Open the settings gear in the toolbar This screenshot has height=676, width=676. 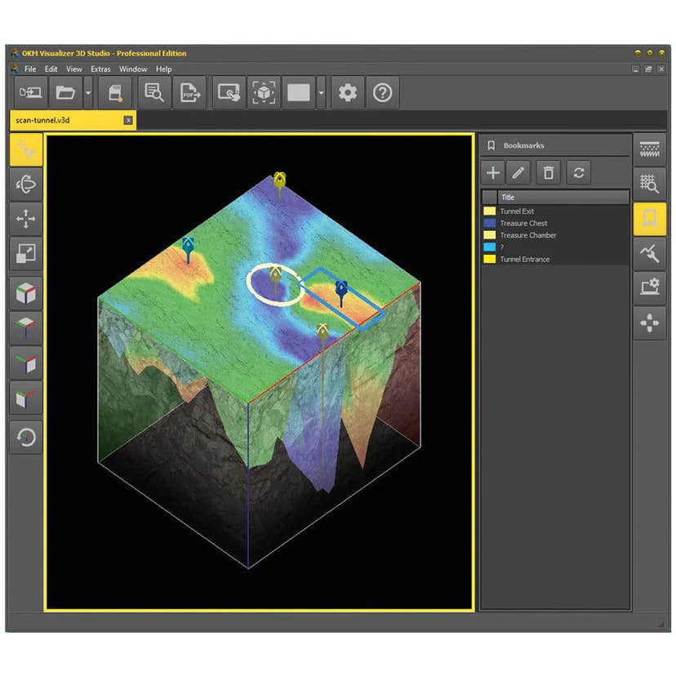(346, 92)
